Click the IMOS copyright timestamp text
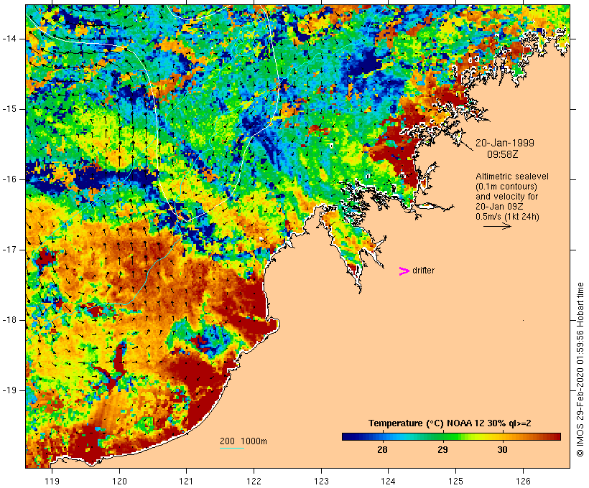Image resolution: width=589 pixels, height=488 pixels. [580, 370]
